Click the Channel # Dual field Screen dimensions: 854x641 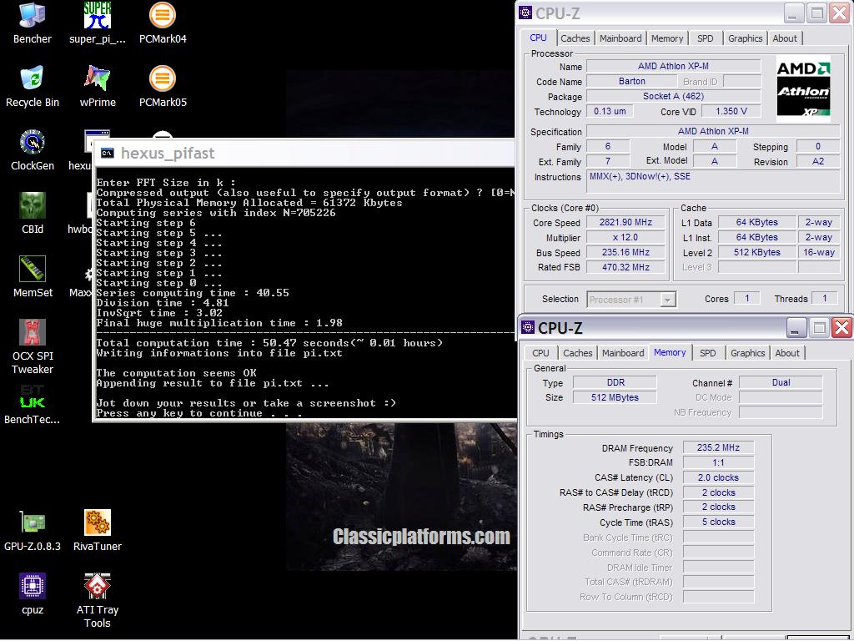[x=781, y=382]
